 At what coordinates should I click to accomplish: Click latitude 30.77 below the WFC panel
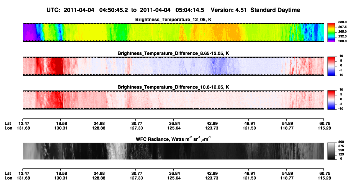tap(136, 174)
